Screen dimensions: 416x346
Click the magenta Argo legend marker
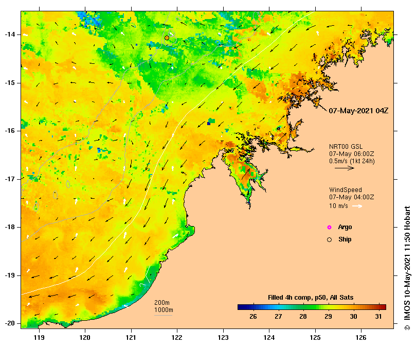coord(329,227)
